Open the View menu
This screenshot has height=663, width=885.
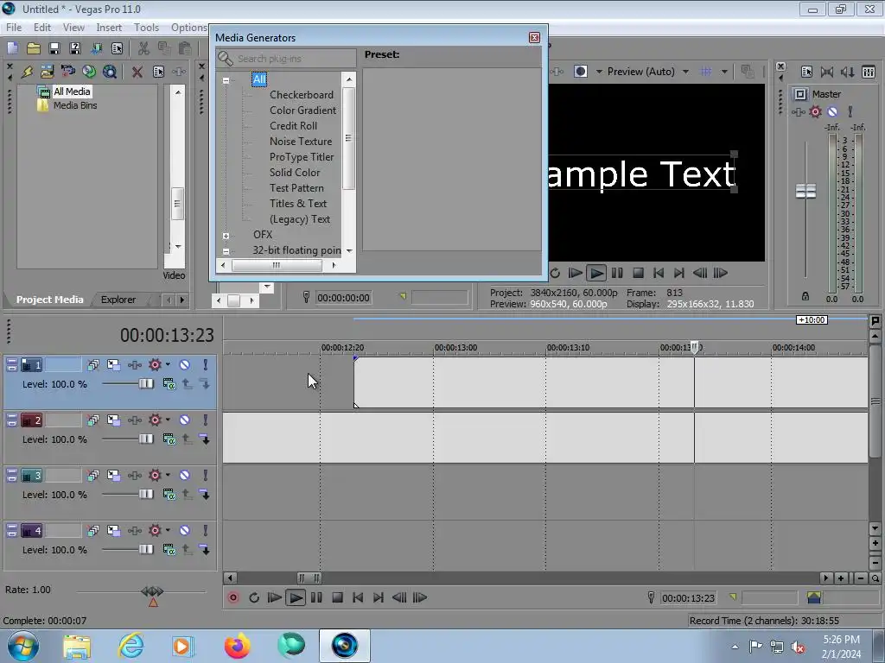(x=73, y=28)
